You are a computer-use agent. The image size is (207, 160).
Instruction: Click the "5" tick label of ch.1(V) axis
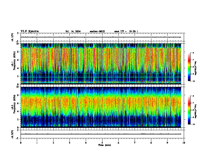[18, 33]
